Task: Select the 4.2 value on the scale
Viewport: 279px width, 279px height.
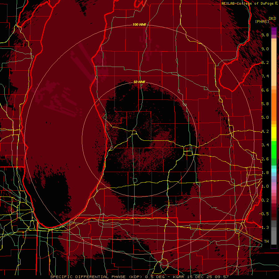Action: (x=265, y=131)
